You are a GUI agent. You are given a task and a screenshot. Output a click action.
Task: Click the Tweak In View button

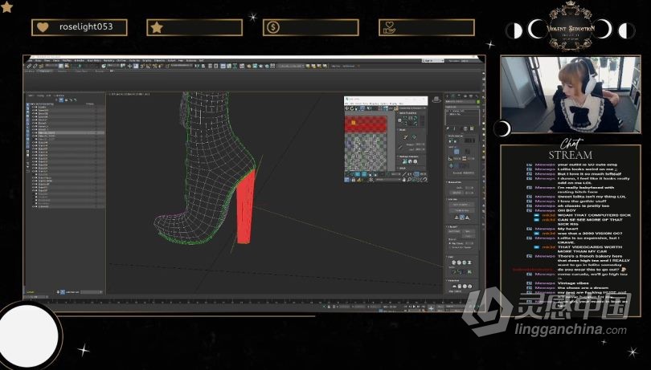click(461, 211)
